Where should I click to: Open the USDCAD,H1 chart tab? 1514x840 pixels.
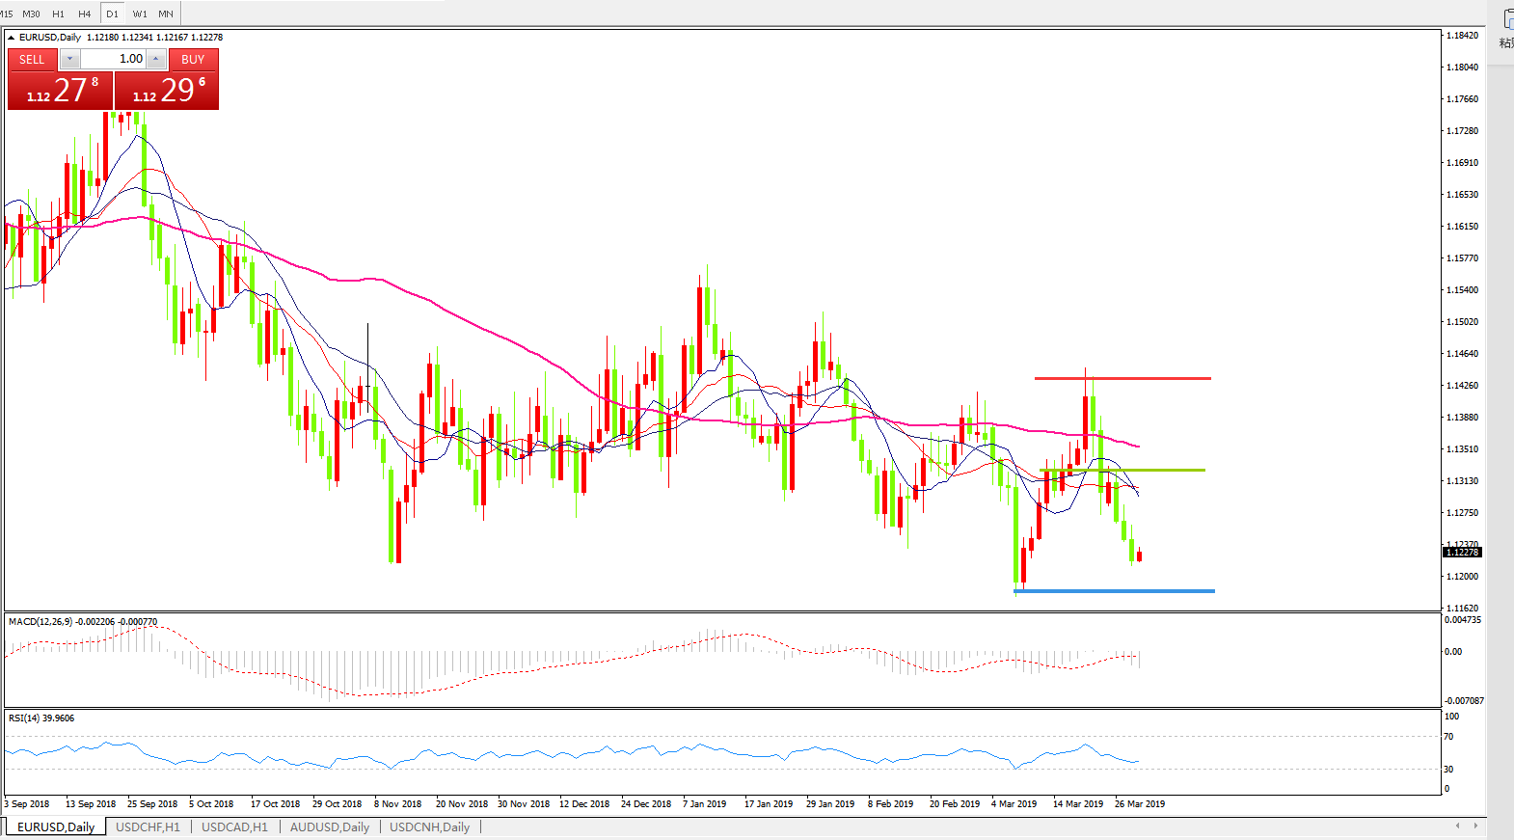(x=234, y=826)
